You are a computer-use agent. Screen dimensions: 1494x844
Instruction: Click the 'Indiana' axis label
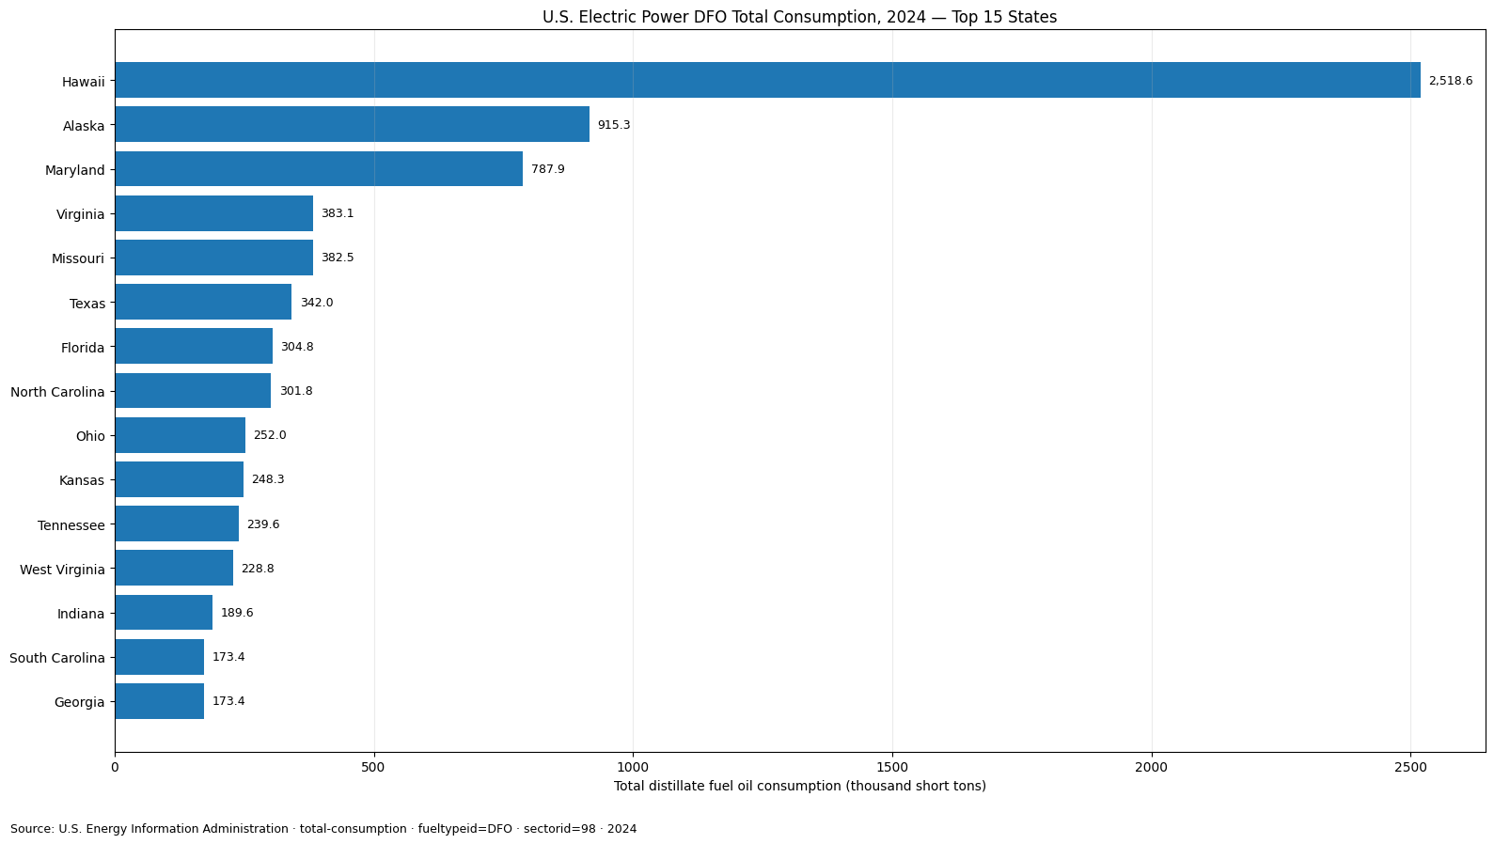tap(81, 614)
